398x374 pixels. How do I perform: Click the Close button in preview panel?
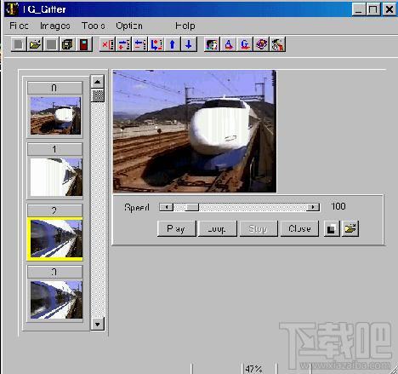299,228
